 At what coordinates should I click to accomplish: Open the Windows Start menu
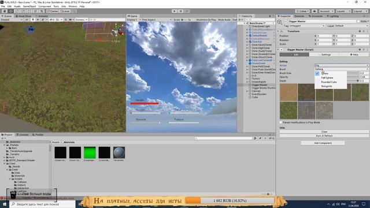click(x=5, y=204)
